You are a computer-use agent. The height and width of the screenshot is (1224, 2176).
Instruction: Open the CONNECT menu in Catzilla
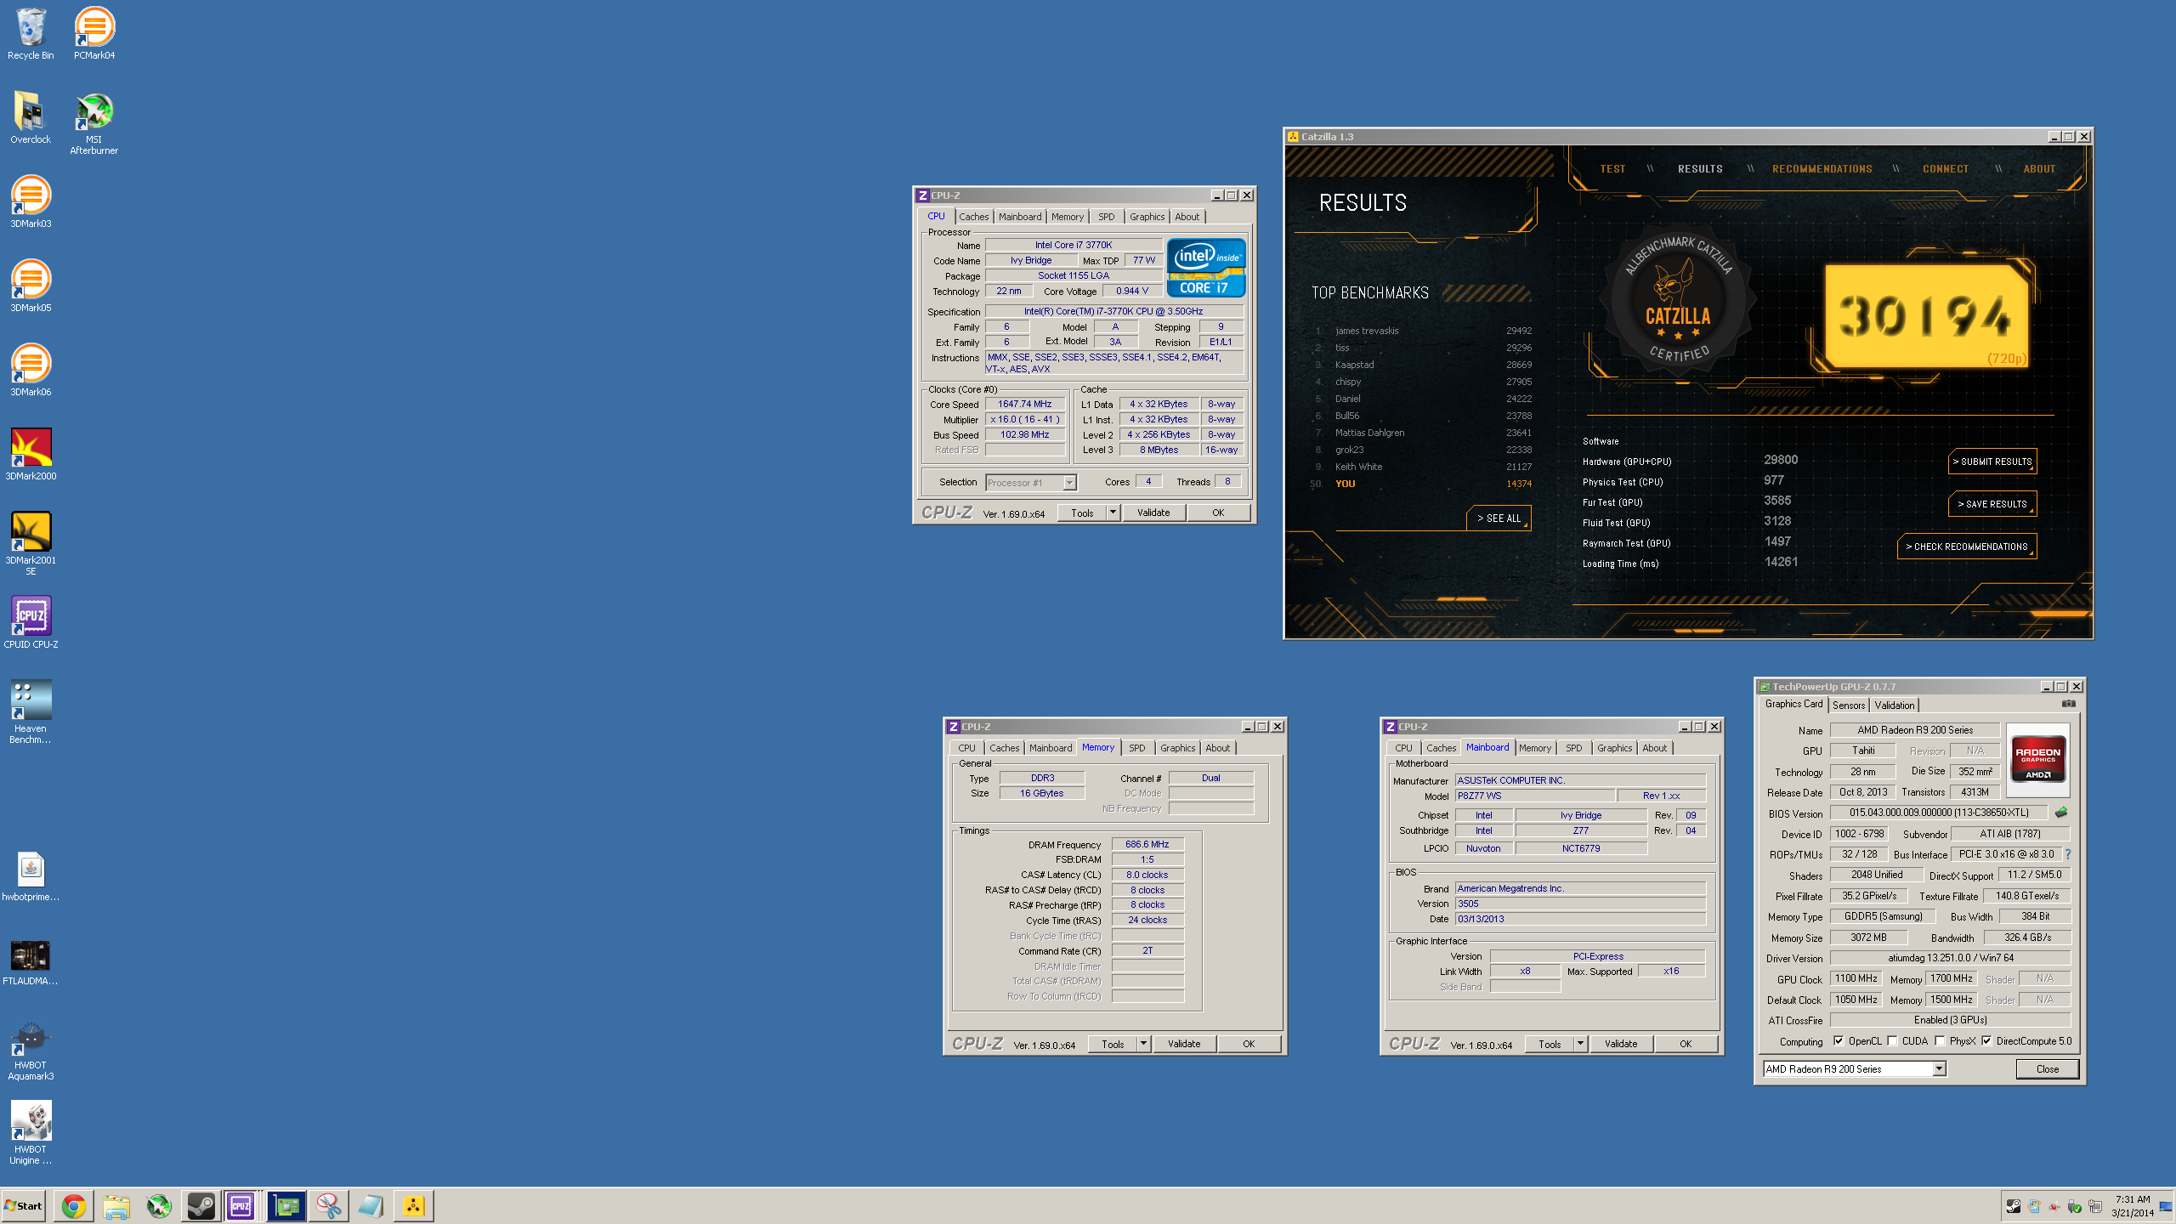click(x=1946, y=169)
